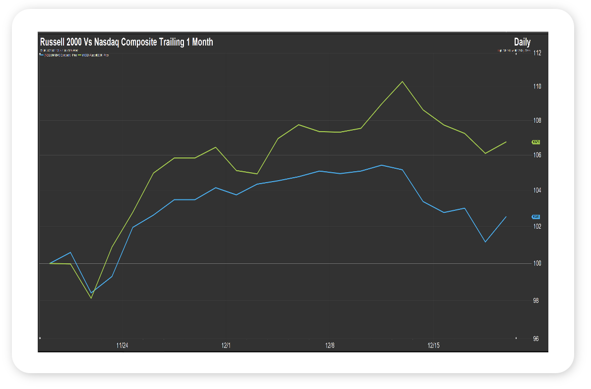This screenshot has height=389, width=591.
Task: Click the 110 price axis label
Action: (537, 87)
